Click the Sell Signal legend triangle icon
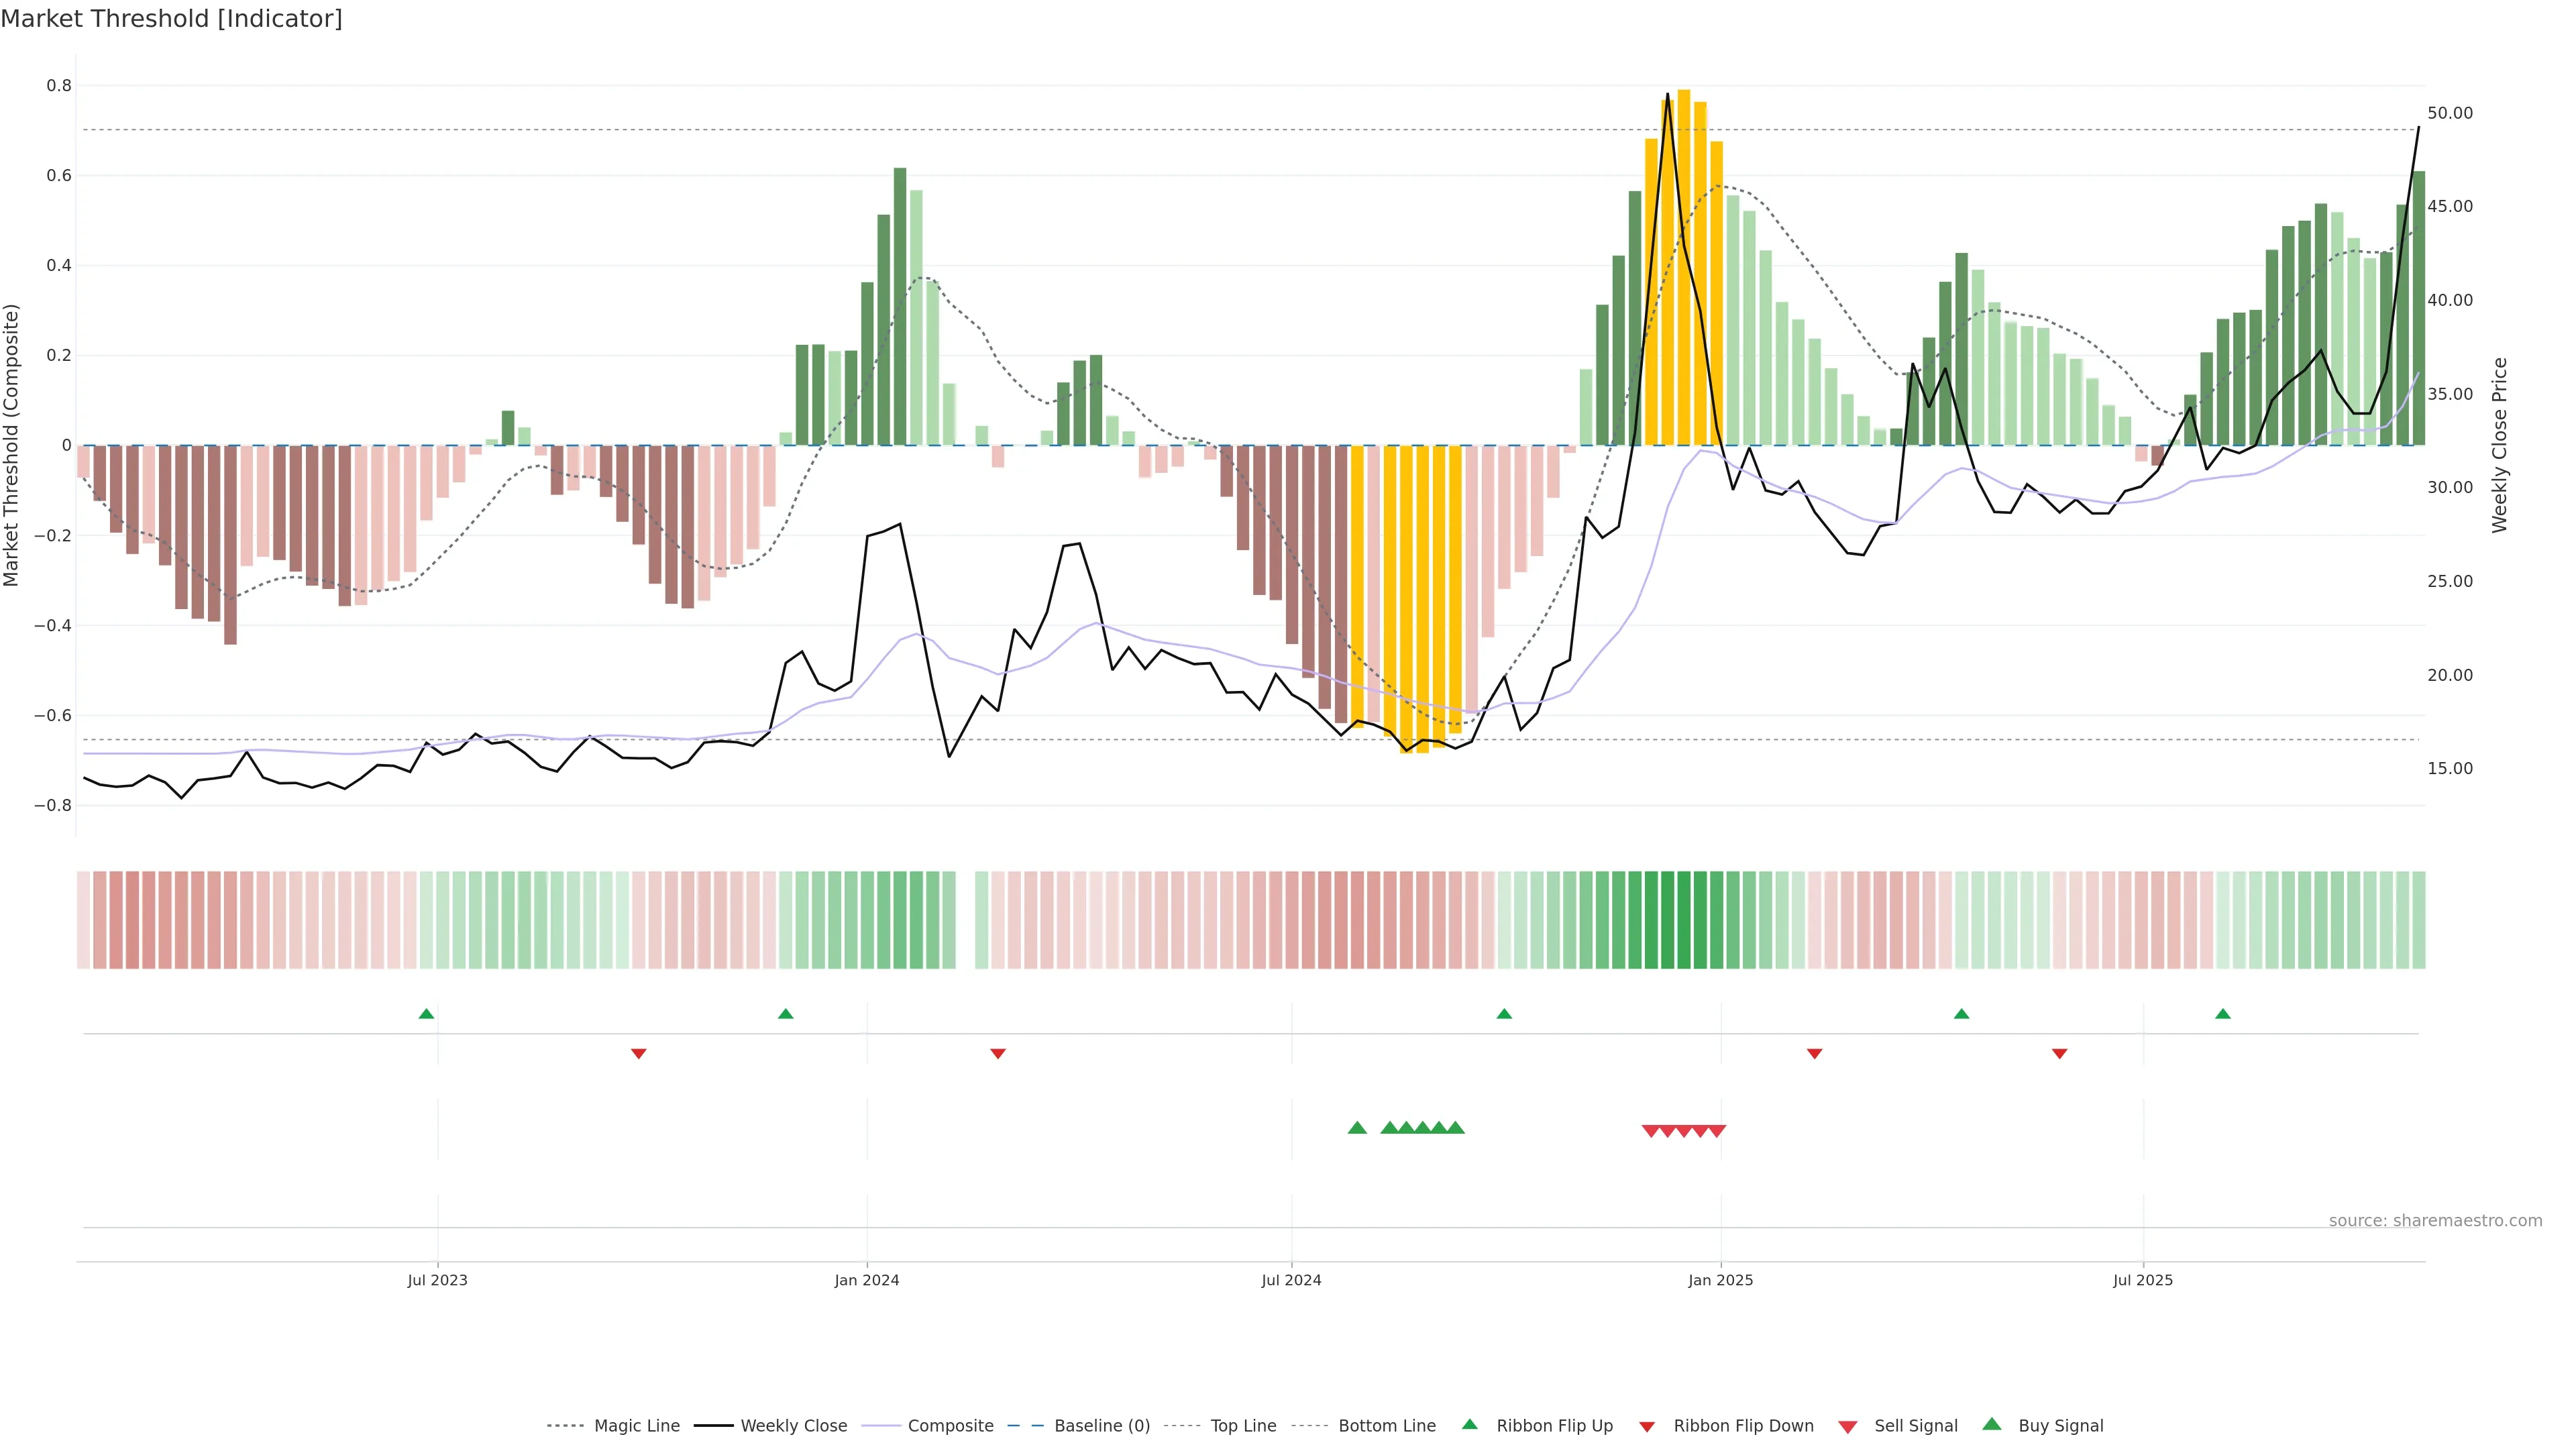 pos(1848,1427)
